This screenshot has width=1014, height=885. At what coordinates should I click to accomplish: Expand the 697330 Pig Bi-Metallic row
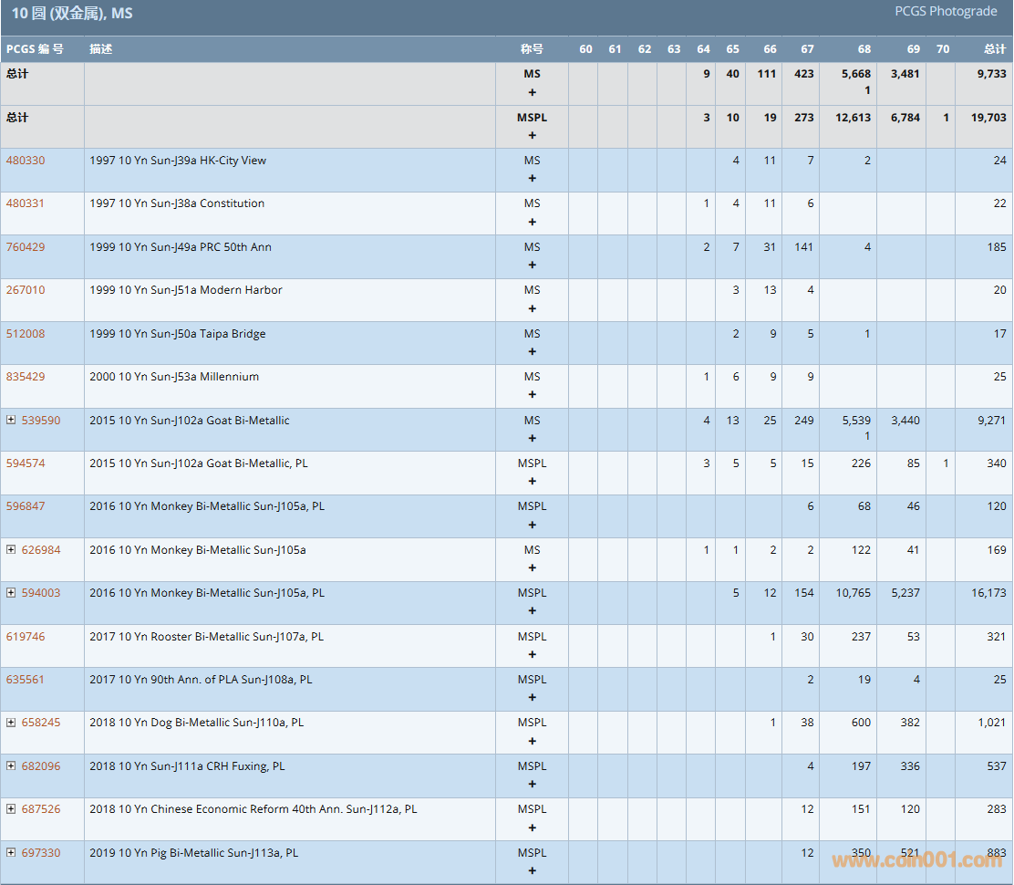[x=11, y=853]
